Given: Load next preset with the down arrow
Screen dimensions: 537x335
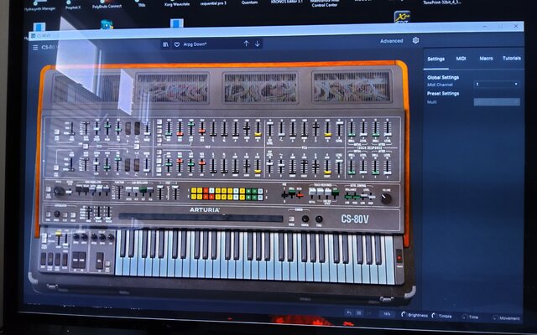Looking at the screenshot, I should click(x=258, y=44).
